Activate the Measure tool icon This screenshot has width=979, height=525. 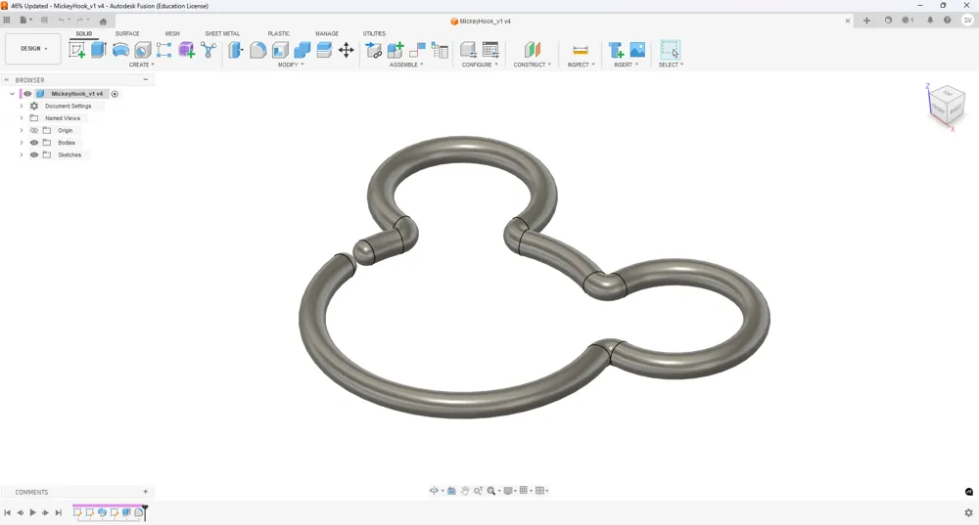(x=580, y=50)
